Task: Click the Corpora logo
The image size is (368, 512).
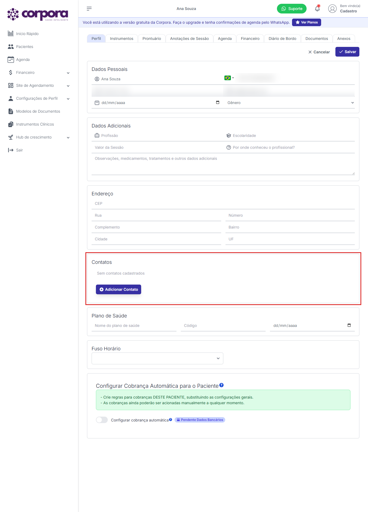Action: coord(38,15)
